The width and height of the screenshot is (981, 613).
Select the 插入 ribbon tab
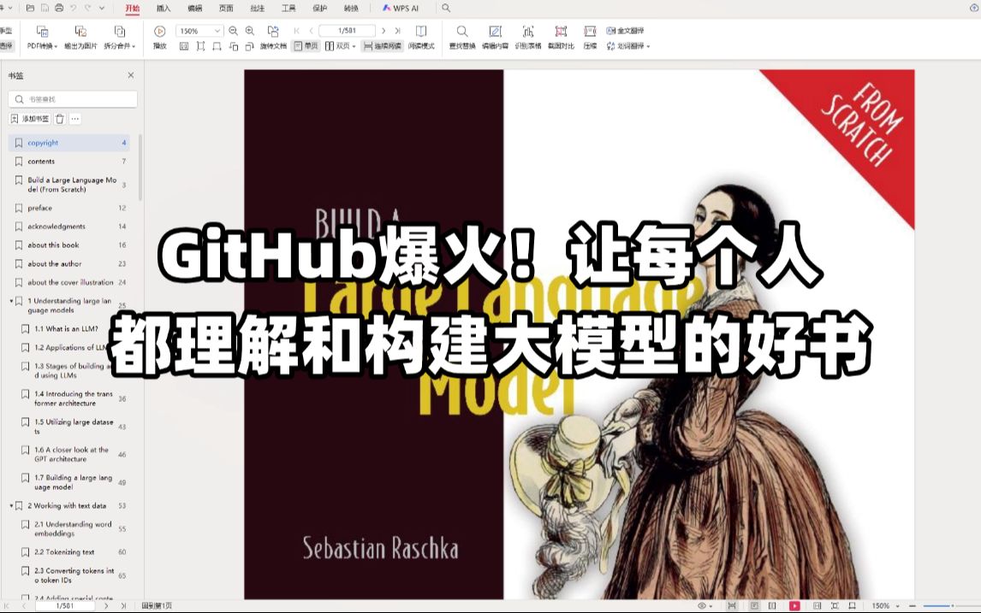pyautogui.click(x=163, y=9)
